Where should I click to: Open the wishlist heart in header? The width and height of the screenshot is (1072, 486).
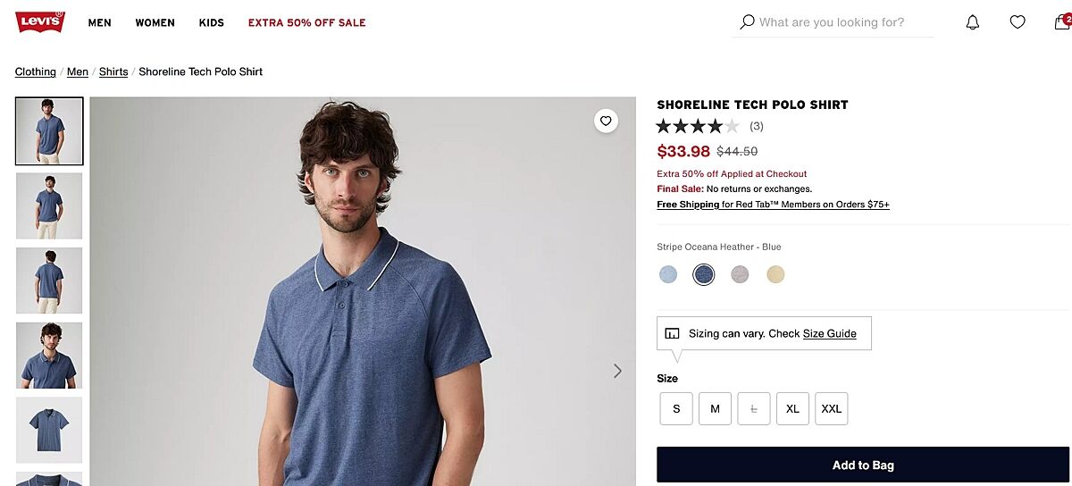[x=1018, y=22]
